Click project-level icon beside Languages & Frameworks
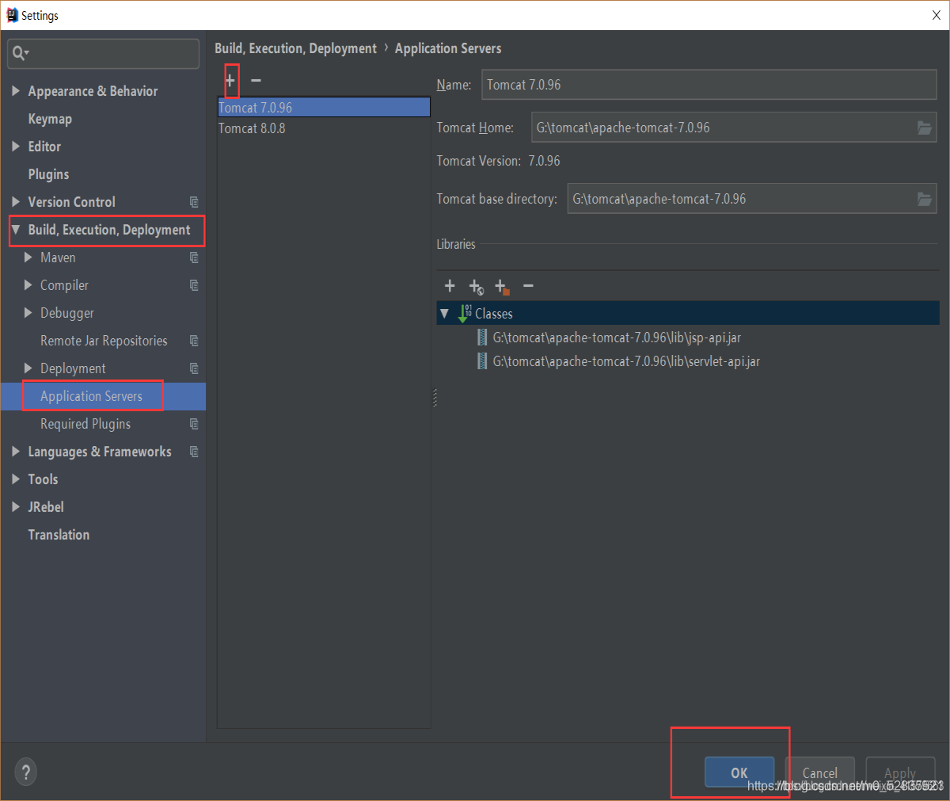Image resolution: width=950 pixels, height=801 pixels. [194, 452]
